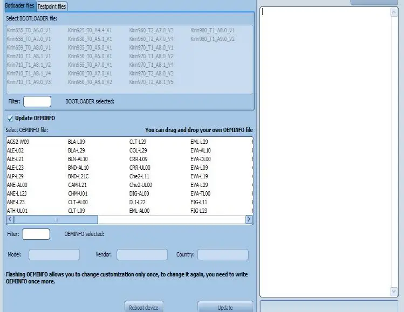
Task: Click the bootloader Filter input field
Action: point(37,101)
